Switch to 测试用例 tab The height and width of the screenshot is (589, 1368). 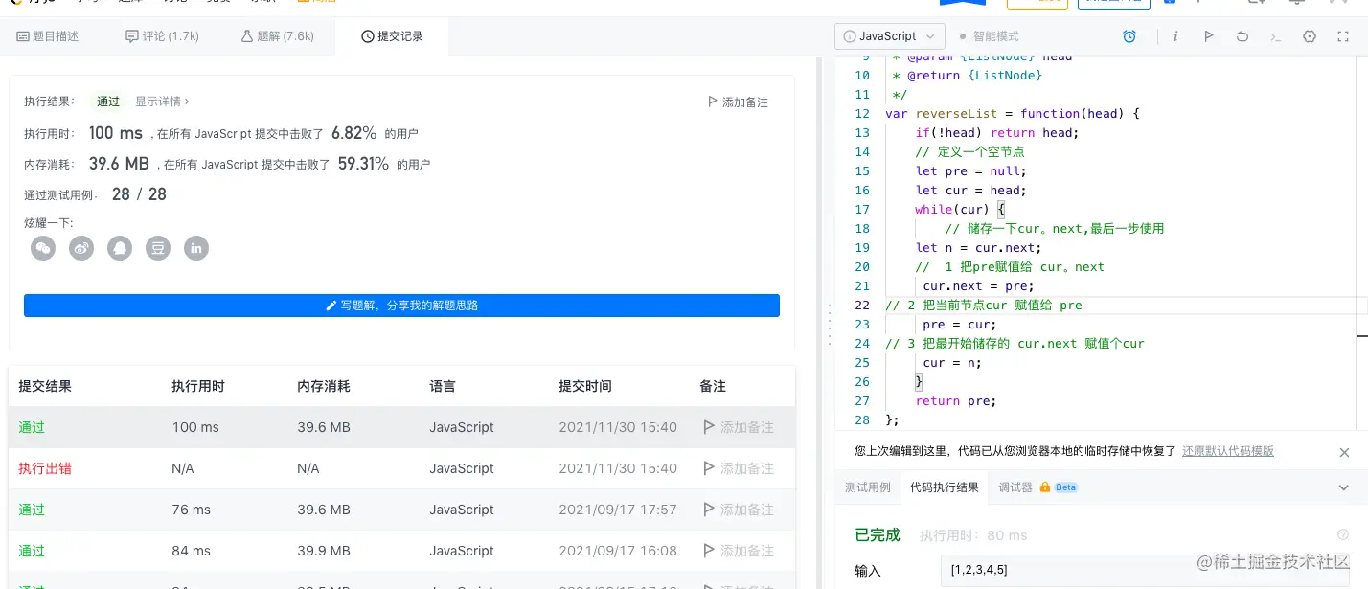[x=867, y=487]
